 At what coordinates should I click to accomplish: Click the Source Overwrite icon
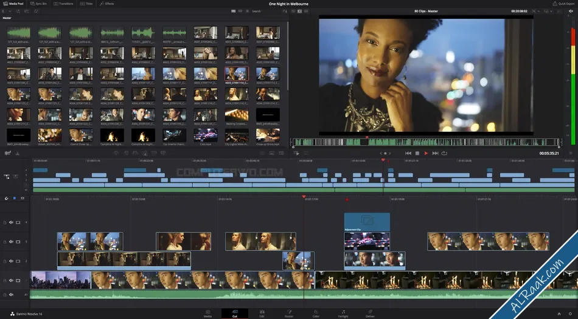pyautogui.click(x=163, y=153)
